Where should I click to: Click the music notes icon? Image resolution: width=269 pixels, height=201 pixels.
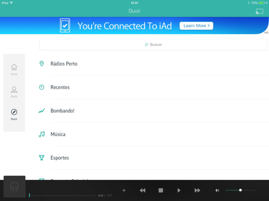click(41, 134)
